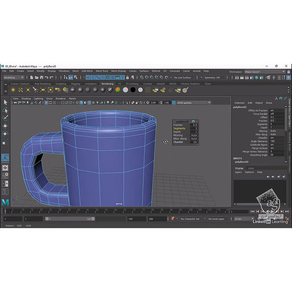Click the Symmetry: Off button
Viewport: 292px width, 292px height.
213,77
